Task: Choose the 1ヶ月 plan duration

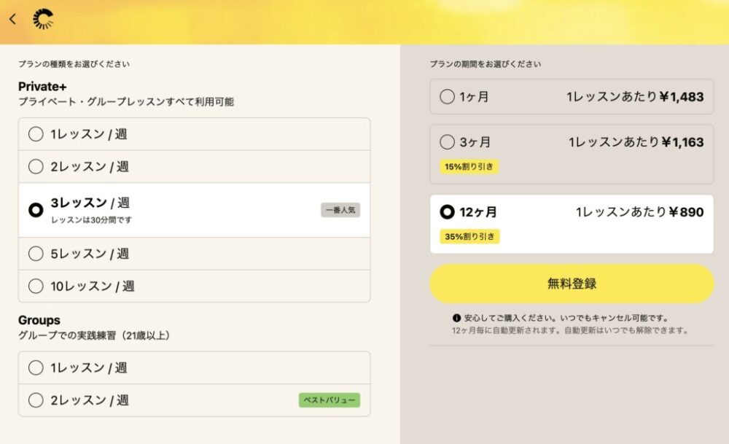Action: pyautogui.click(x=448, y=97)
